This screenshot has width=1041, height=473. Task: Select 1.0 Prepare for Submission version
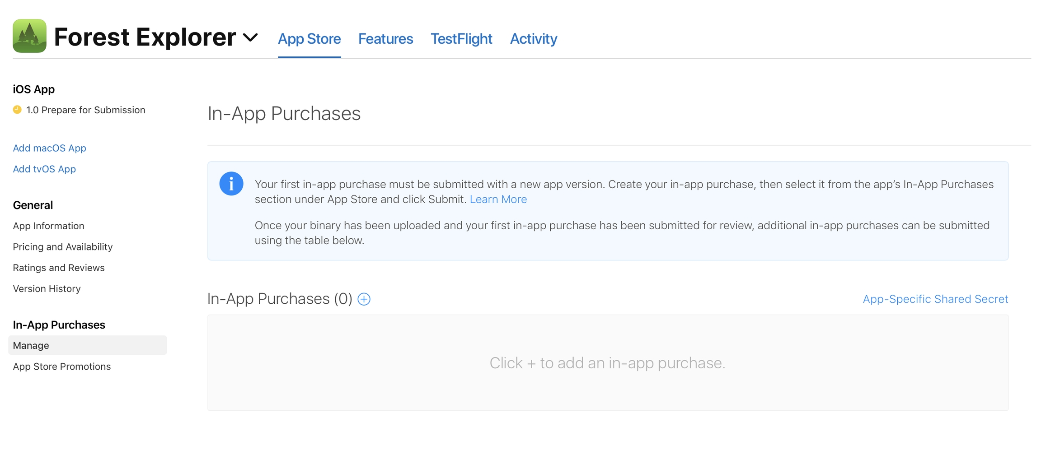coord(85,110)
